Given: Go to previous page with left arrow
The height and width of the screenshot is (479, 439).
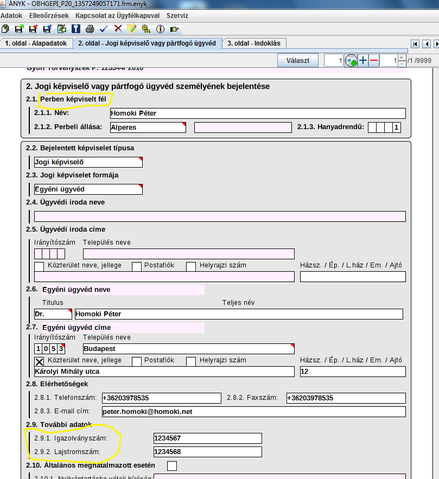Looking at the screenshot, I should click(427, 44).
